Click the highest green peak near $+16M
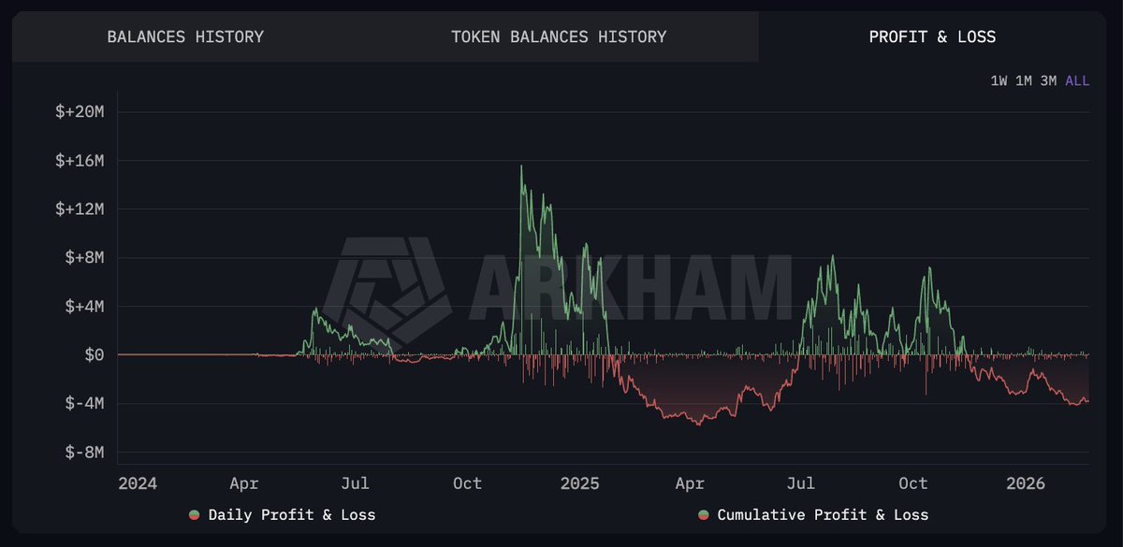The image size is (1123, 547). tap(521, 167)
